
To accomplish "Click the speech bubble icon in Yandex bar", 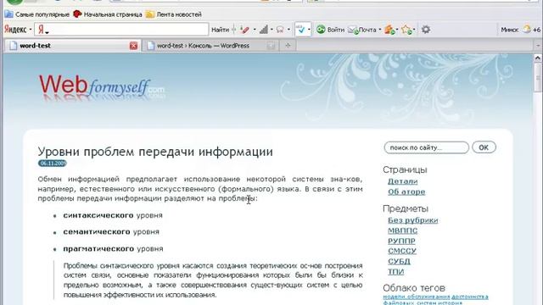I will click(x=280, y=30).
